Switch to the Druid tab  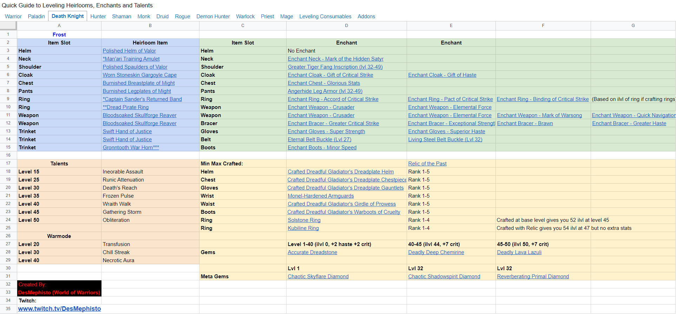pyautogui.click(x=163, y=16)
